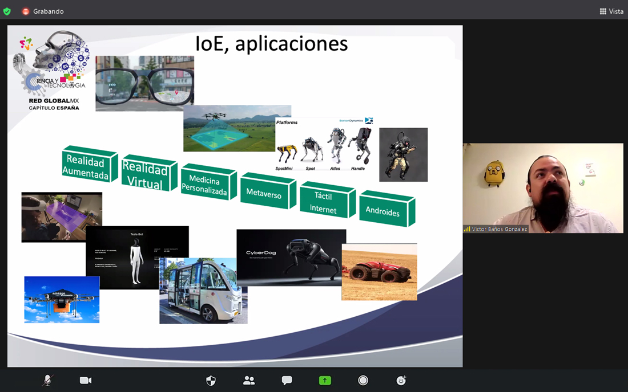
Task: Click the green encryption shield icon
Action: (7, 11)
